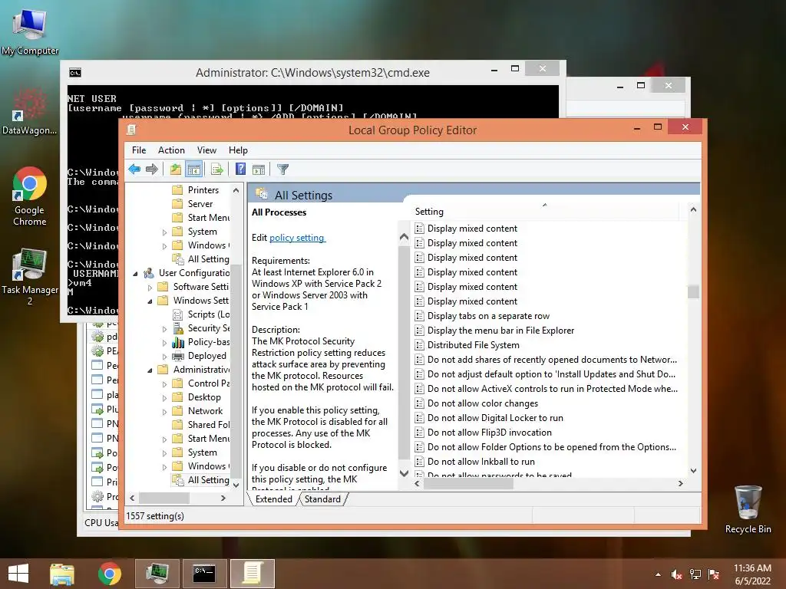
Task: Select the User Configuration node icon
Action: pos(148,273)
